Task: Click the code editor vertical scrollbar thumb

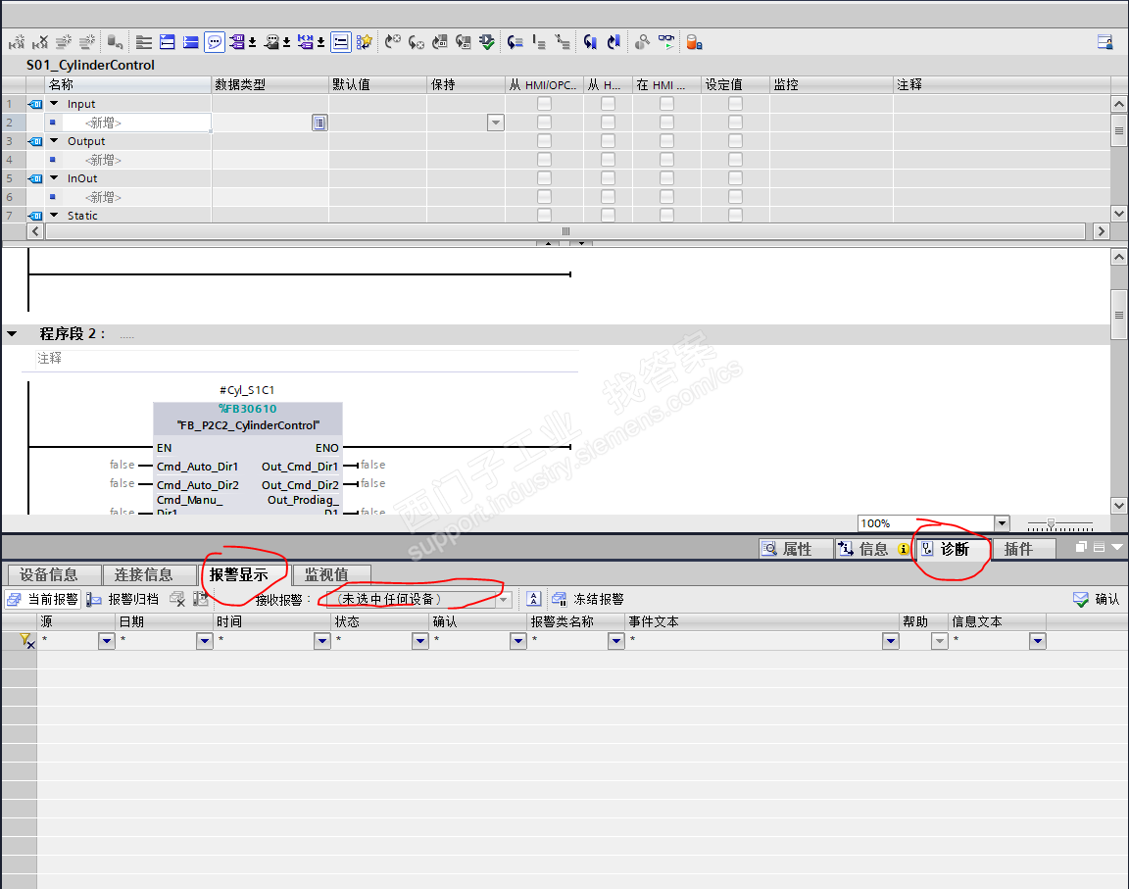Action: (x=1118, y=315)
